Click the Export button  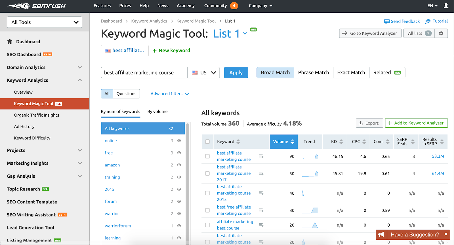point(369,123)
